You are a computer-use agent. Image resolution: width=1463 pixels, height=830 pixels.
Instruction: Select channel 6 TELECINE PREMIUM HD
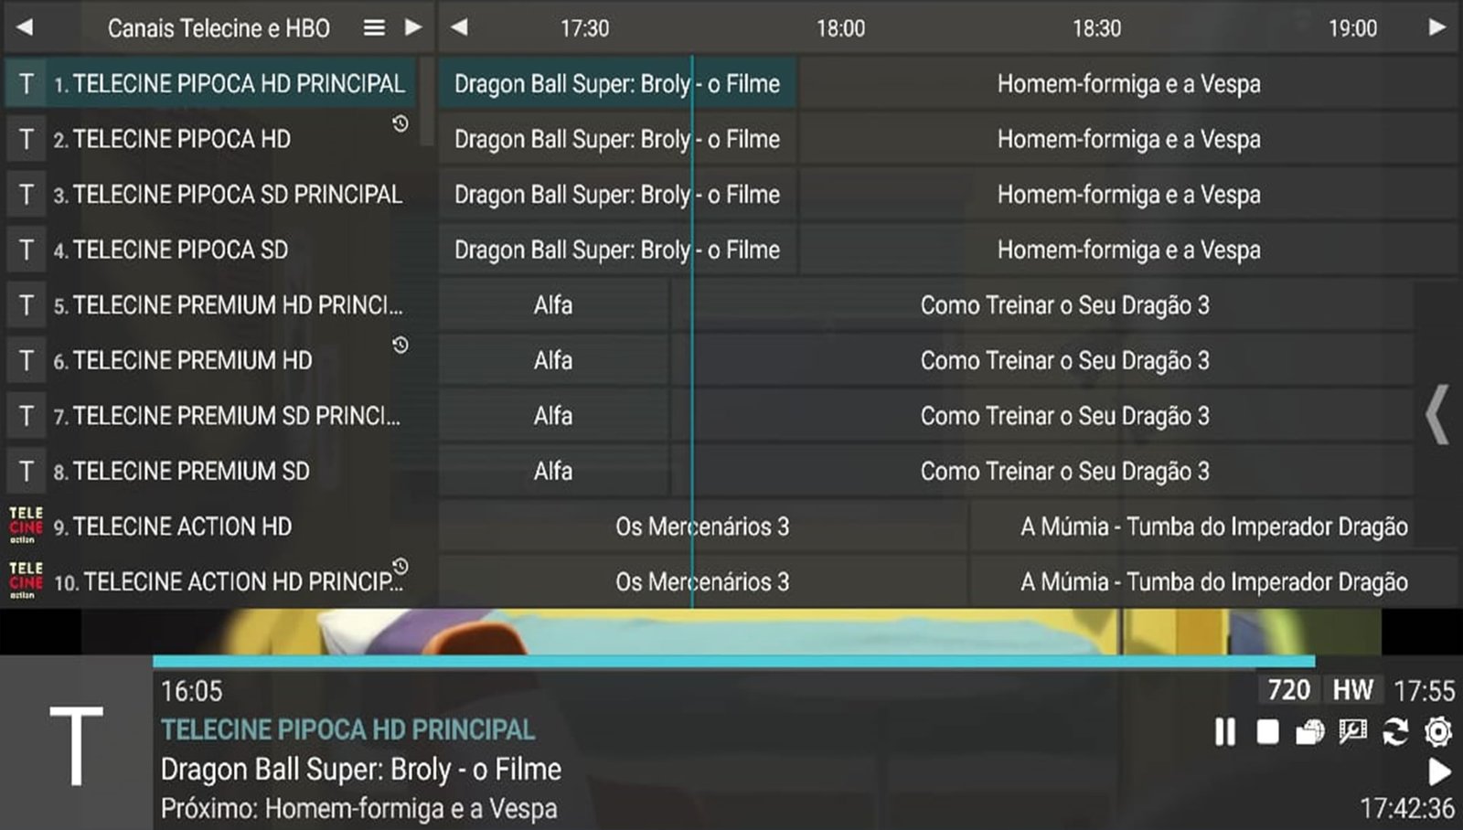point(211,360)
